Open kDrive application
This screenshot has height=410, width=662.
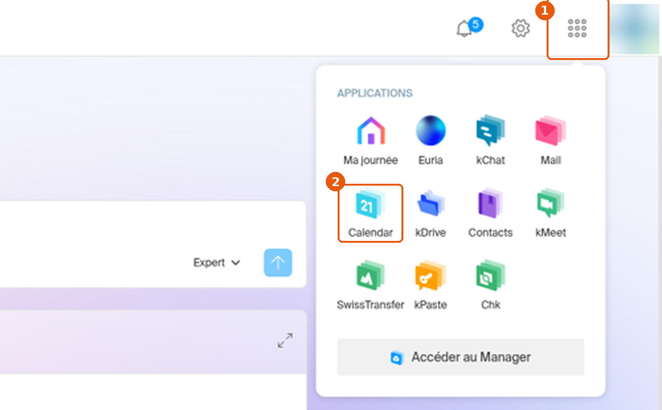tap(430, 213)
